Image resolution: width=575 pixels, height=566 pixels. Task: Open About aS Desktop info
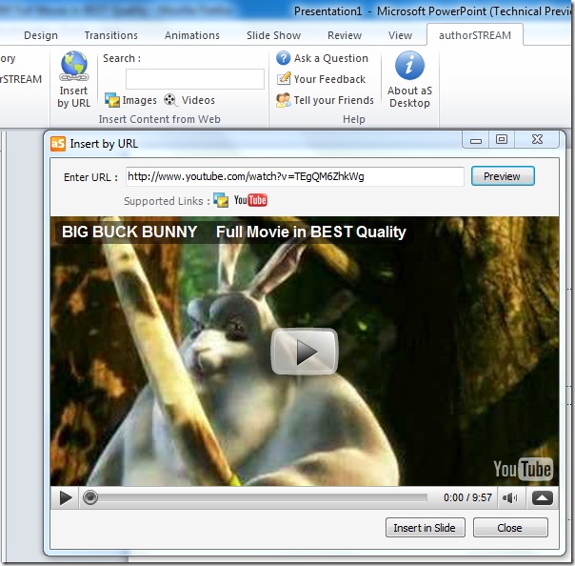coord(409,80)
